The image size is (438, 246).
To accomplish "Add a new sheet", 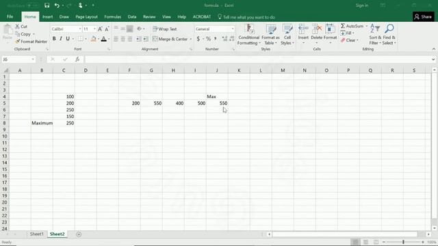I will (79, 234).
